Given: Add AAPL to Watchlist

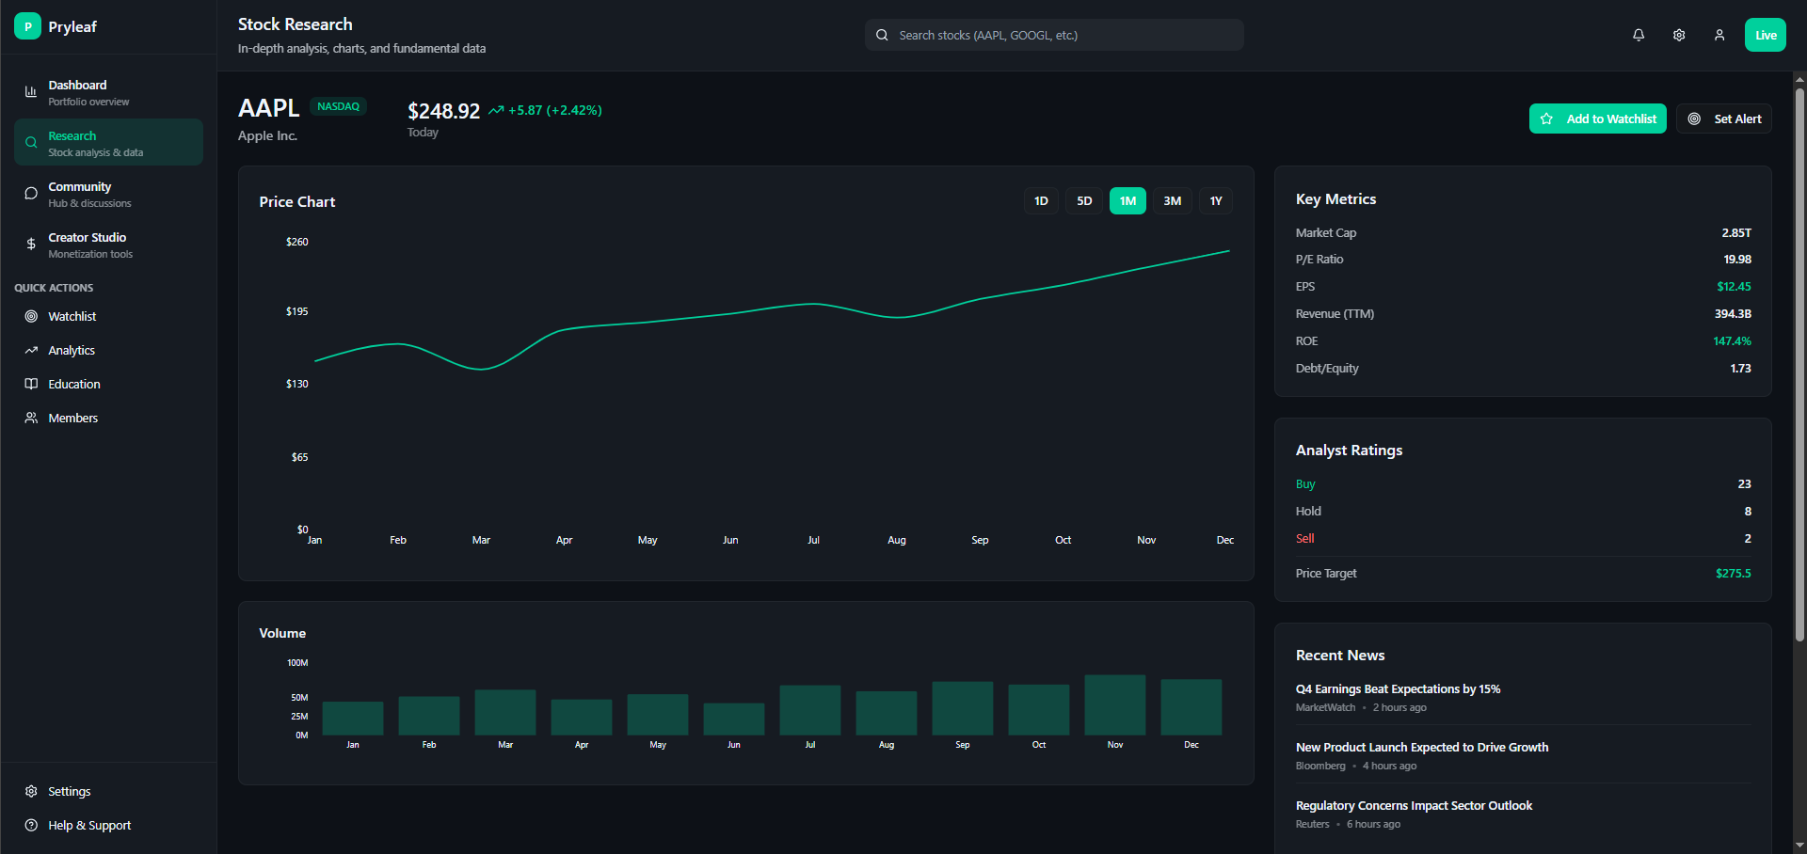Looking at the screenshot, I should tap(1597, 119).
